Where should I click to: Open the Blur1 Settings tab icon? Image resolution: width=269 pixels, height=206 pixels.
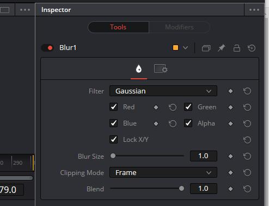click(161, 69)
